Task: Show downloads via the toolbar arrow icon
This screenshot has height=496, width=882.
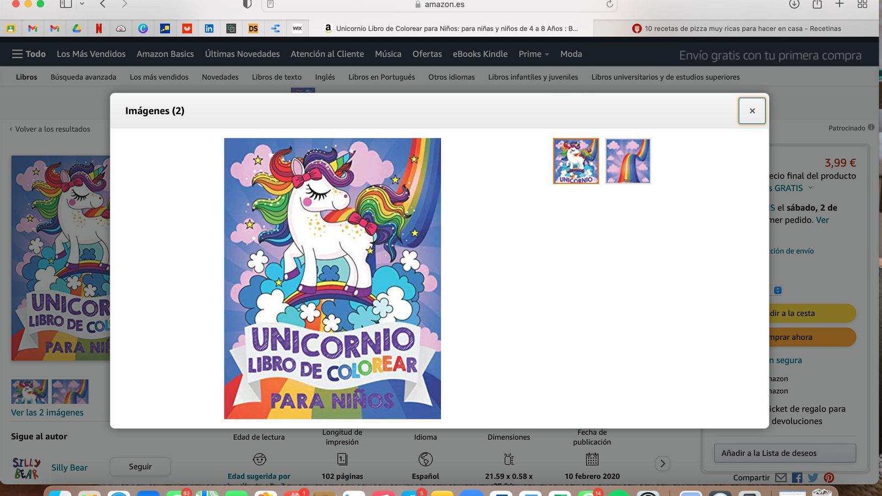Action: point(794,4)
